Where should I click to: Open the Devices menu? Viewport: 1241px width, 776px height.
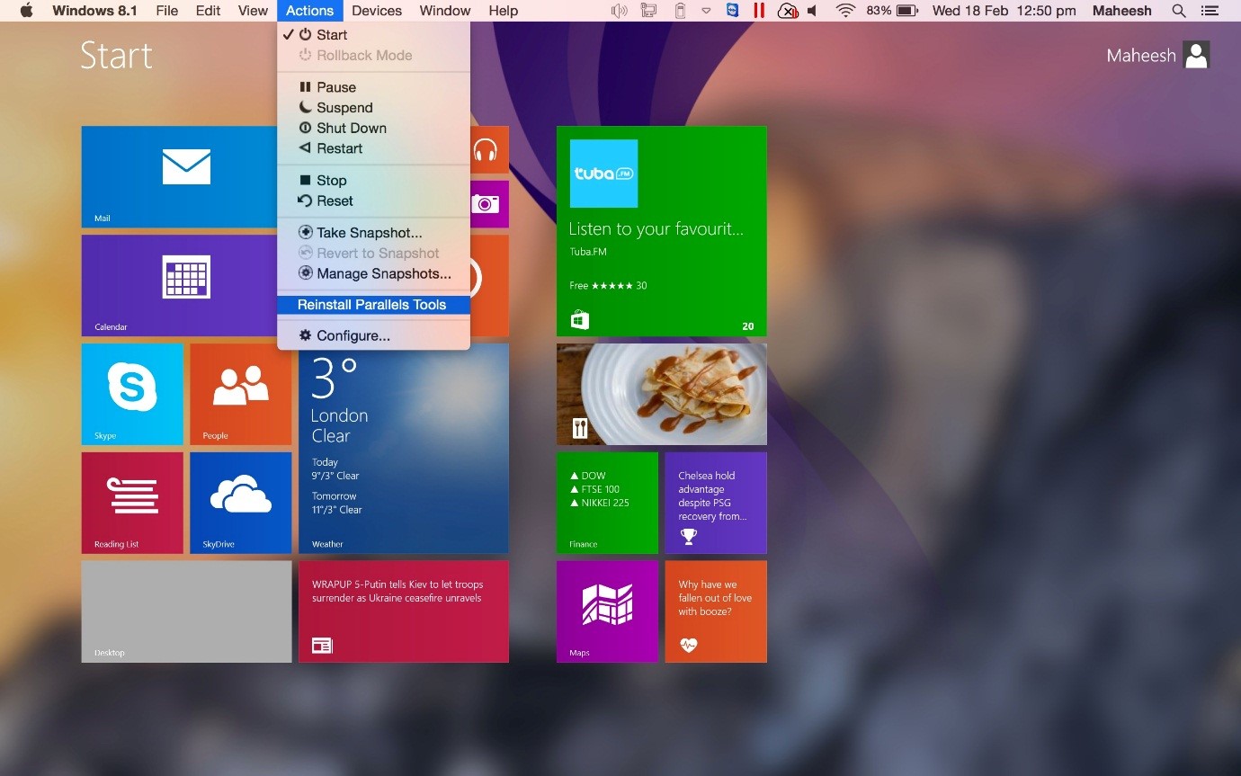pos(377,11)
